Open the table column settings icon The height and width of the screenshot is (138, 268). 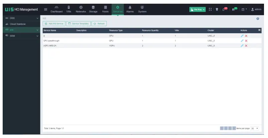[259, 30]
